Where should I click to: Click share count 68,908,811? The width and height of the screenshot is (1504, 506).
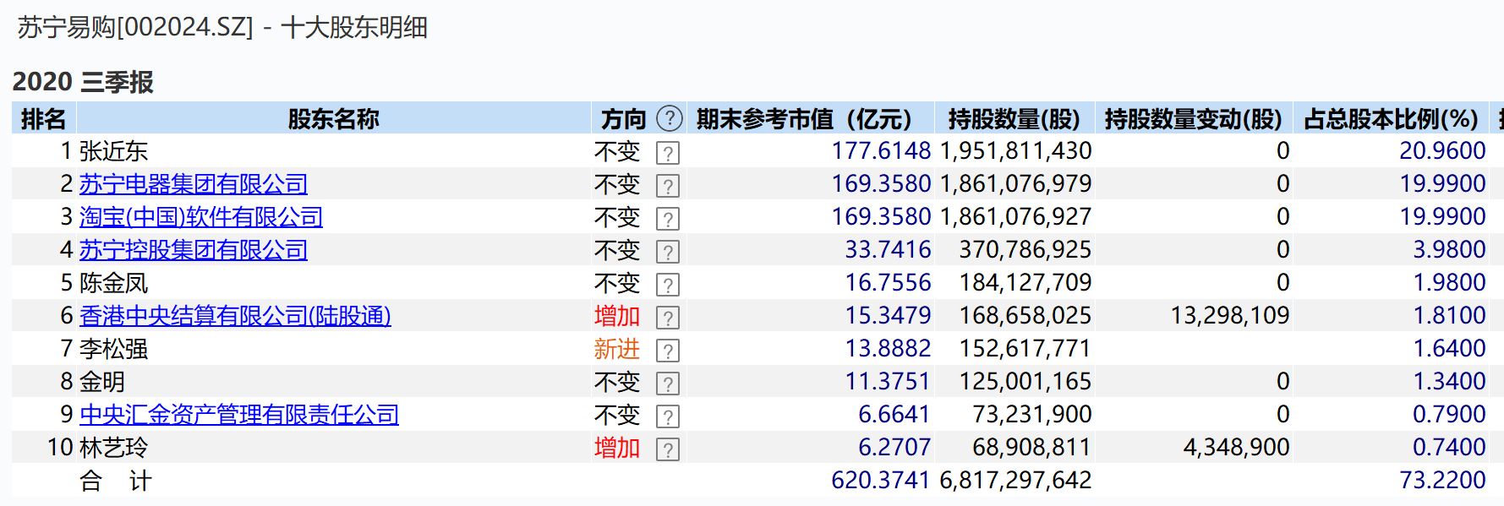click(1032, 448)
